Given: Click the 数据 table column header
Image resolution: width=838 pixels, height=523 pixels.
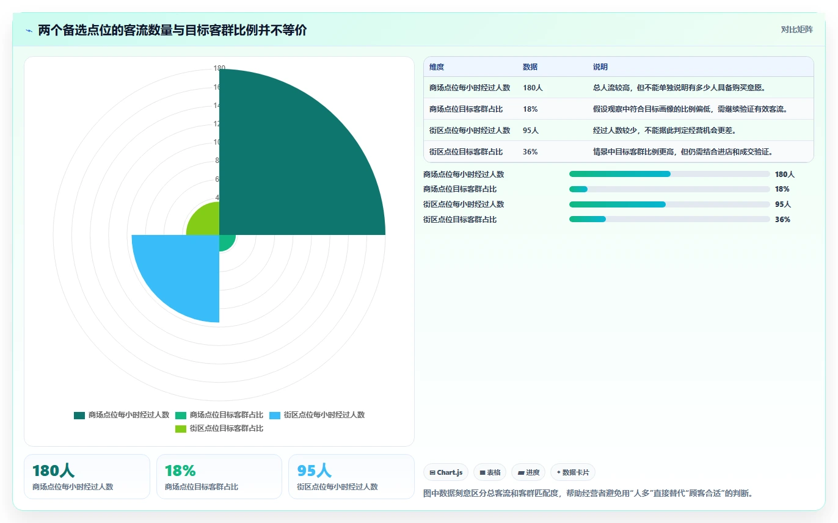Looking at the screenshot, I should click(x=530, y=67).
